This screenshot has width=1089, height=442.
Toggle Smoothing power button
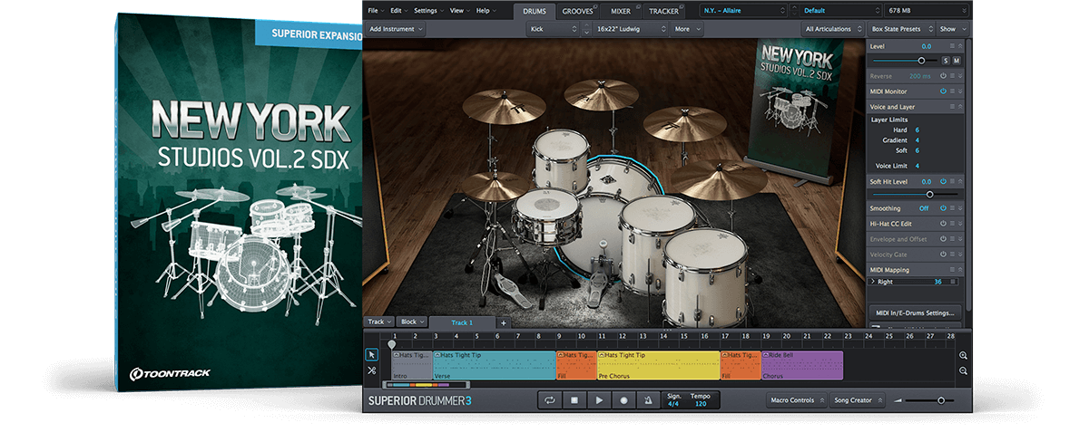[x=944, y=208]
